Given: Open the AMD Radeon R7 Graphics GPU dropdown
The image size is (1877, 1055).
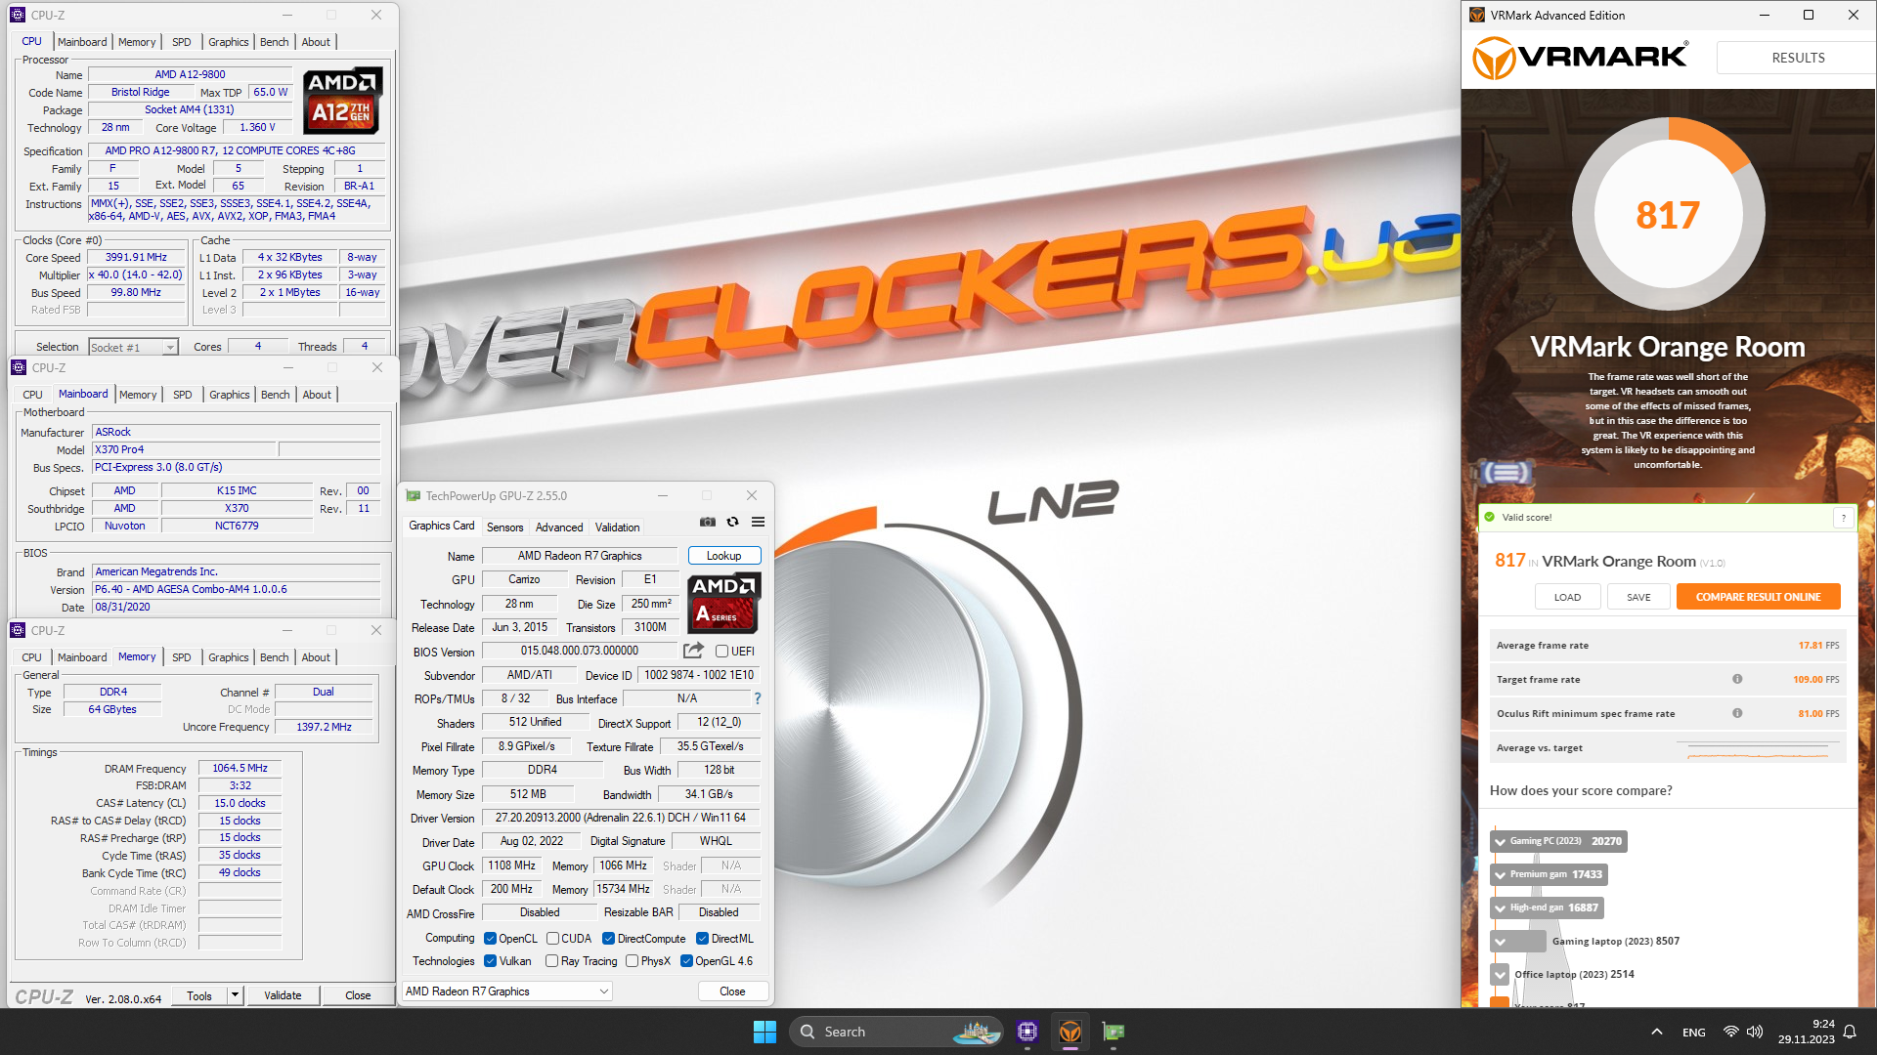Looking at the screenshot, I should pos(507,992).
